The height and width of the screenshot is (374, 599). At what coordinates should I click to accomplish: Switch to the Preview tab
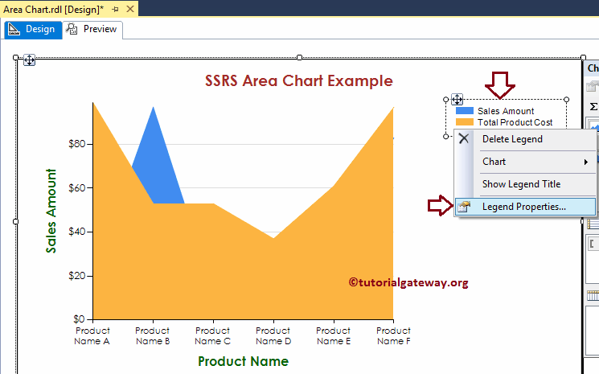[92, 29]
